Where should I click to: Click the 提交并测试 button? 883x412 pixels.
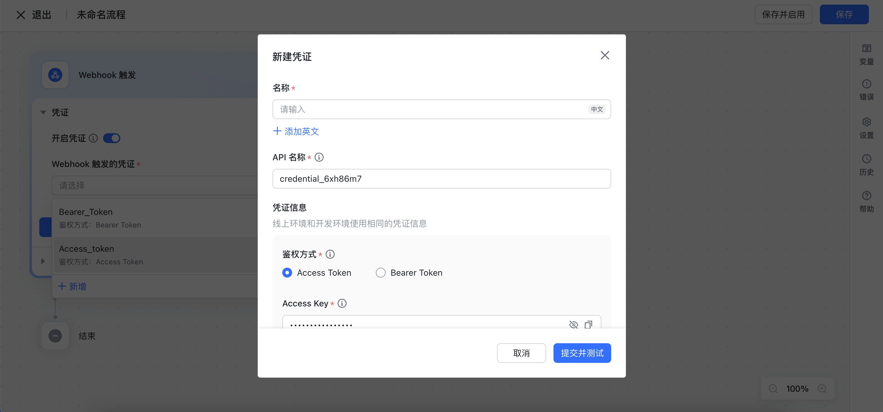582,353
